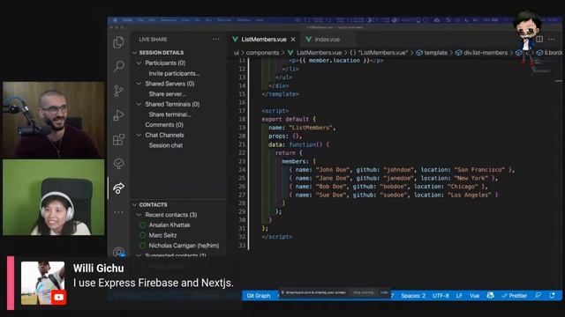Click Hide in screen share bar
The height and width of the screenshot is (317, 565).
(x=384, y=292)
